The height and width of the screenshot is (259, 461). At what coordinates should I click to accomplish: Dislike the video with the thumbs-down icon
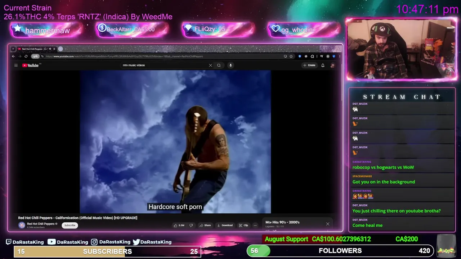pos(191,225)
